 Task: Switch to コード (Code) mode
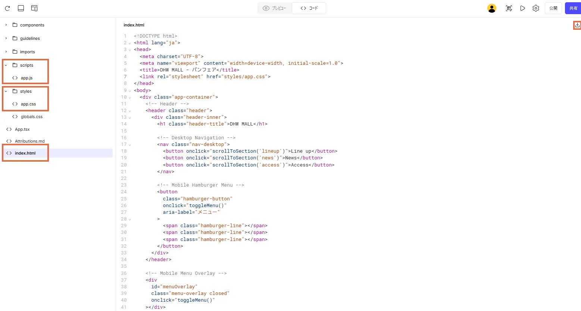click(x=309, y=8)
